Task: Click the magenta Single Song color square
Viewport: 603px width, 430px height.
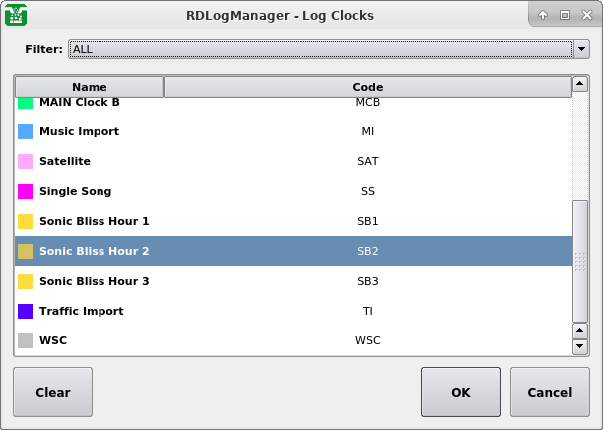Action: (25, 191)
